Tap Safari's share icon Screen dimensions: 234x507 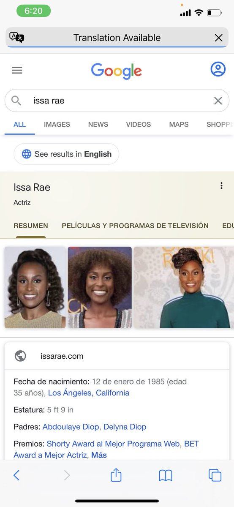116,475
